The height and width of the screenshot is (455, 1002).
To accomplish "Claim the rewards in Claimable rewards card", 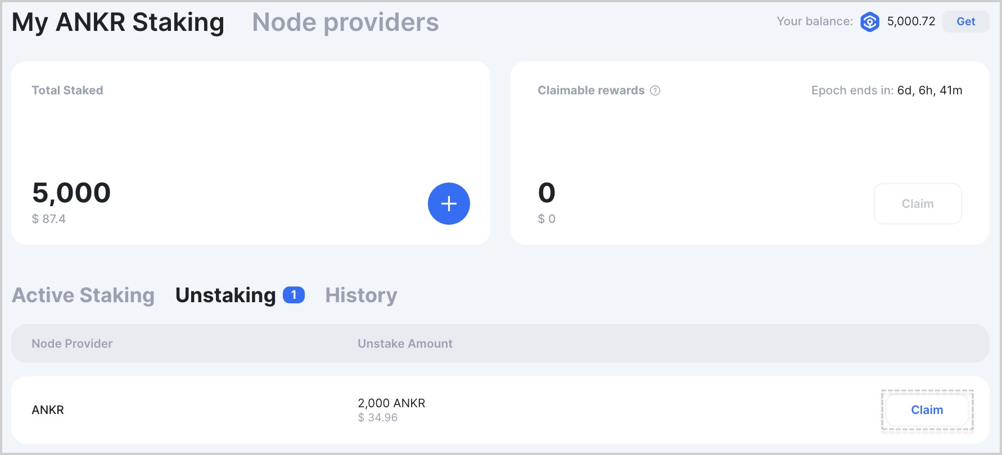I will pos(918,203).
